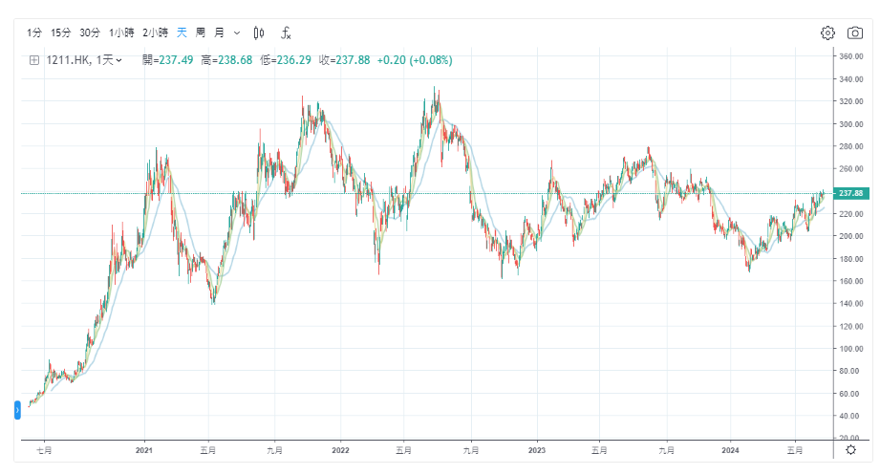Expand the more timeframes dropdown arrow
This screenshot has height=475, width=880.
(237, 32)
